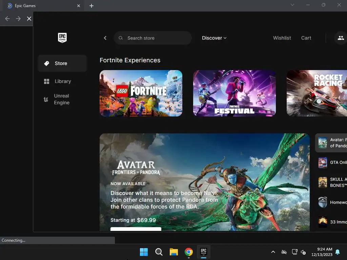The width and height of the screenshot is (347, 260).
Task: Open the clock and date 9:24 AM
Action: tap(322, 252)
